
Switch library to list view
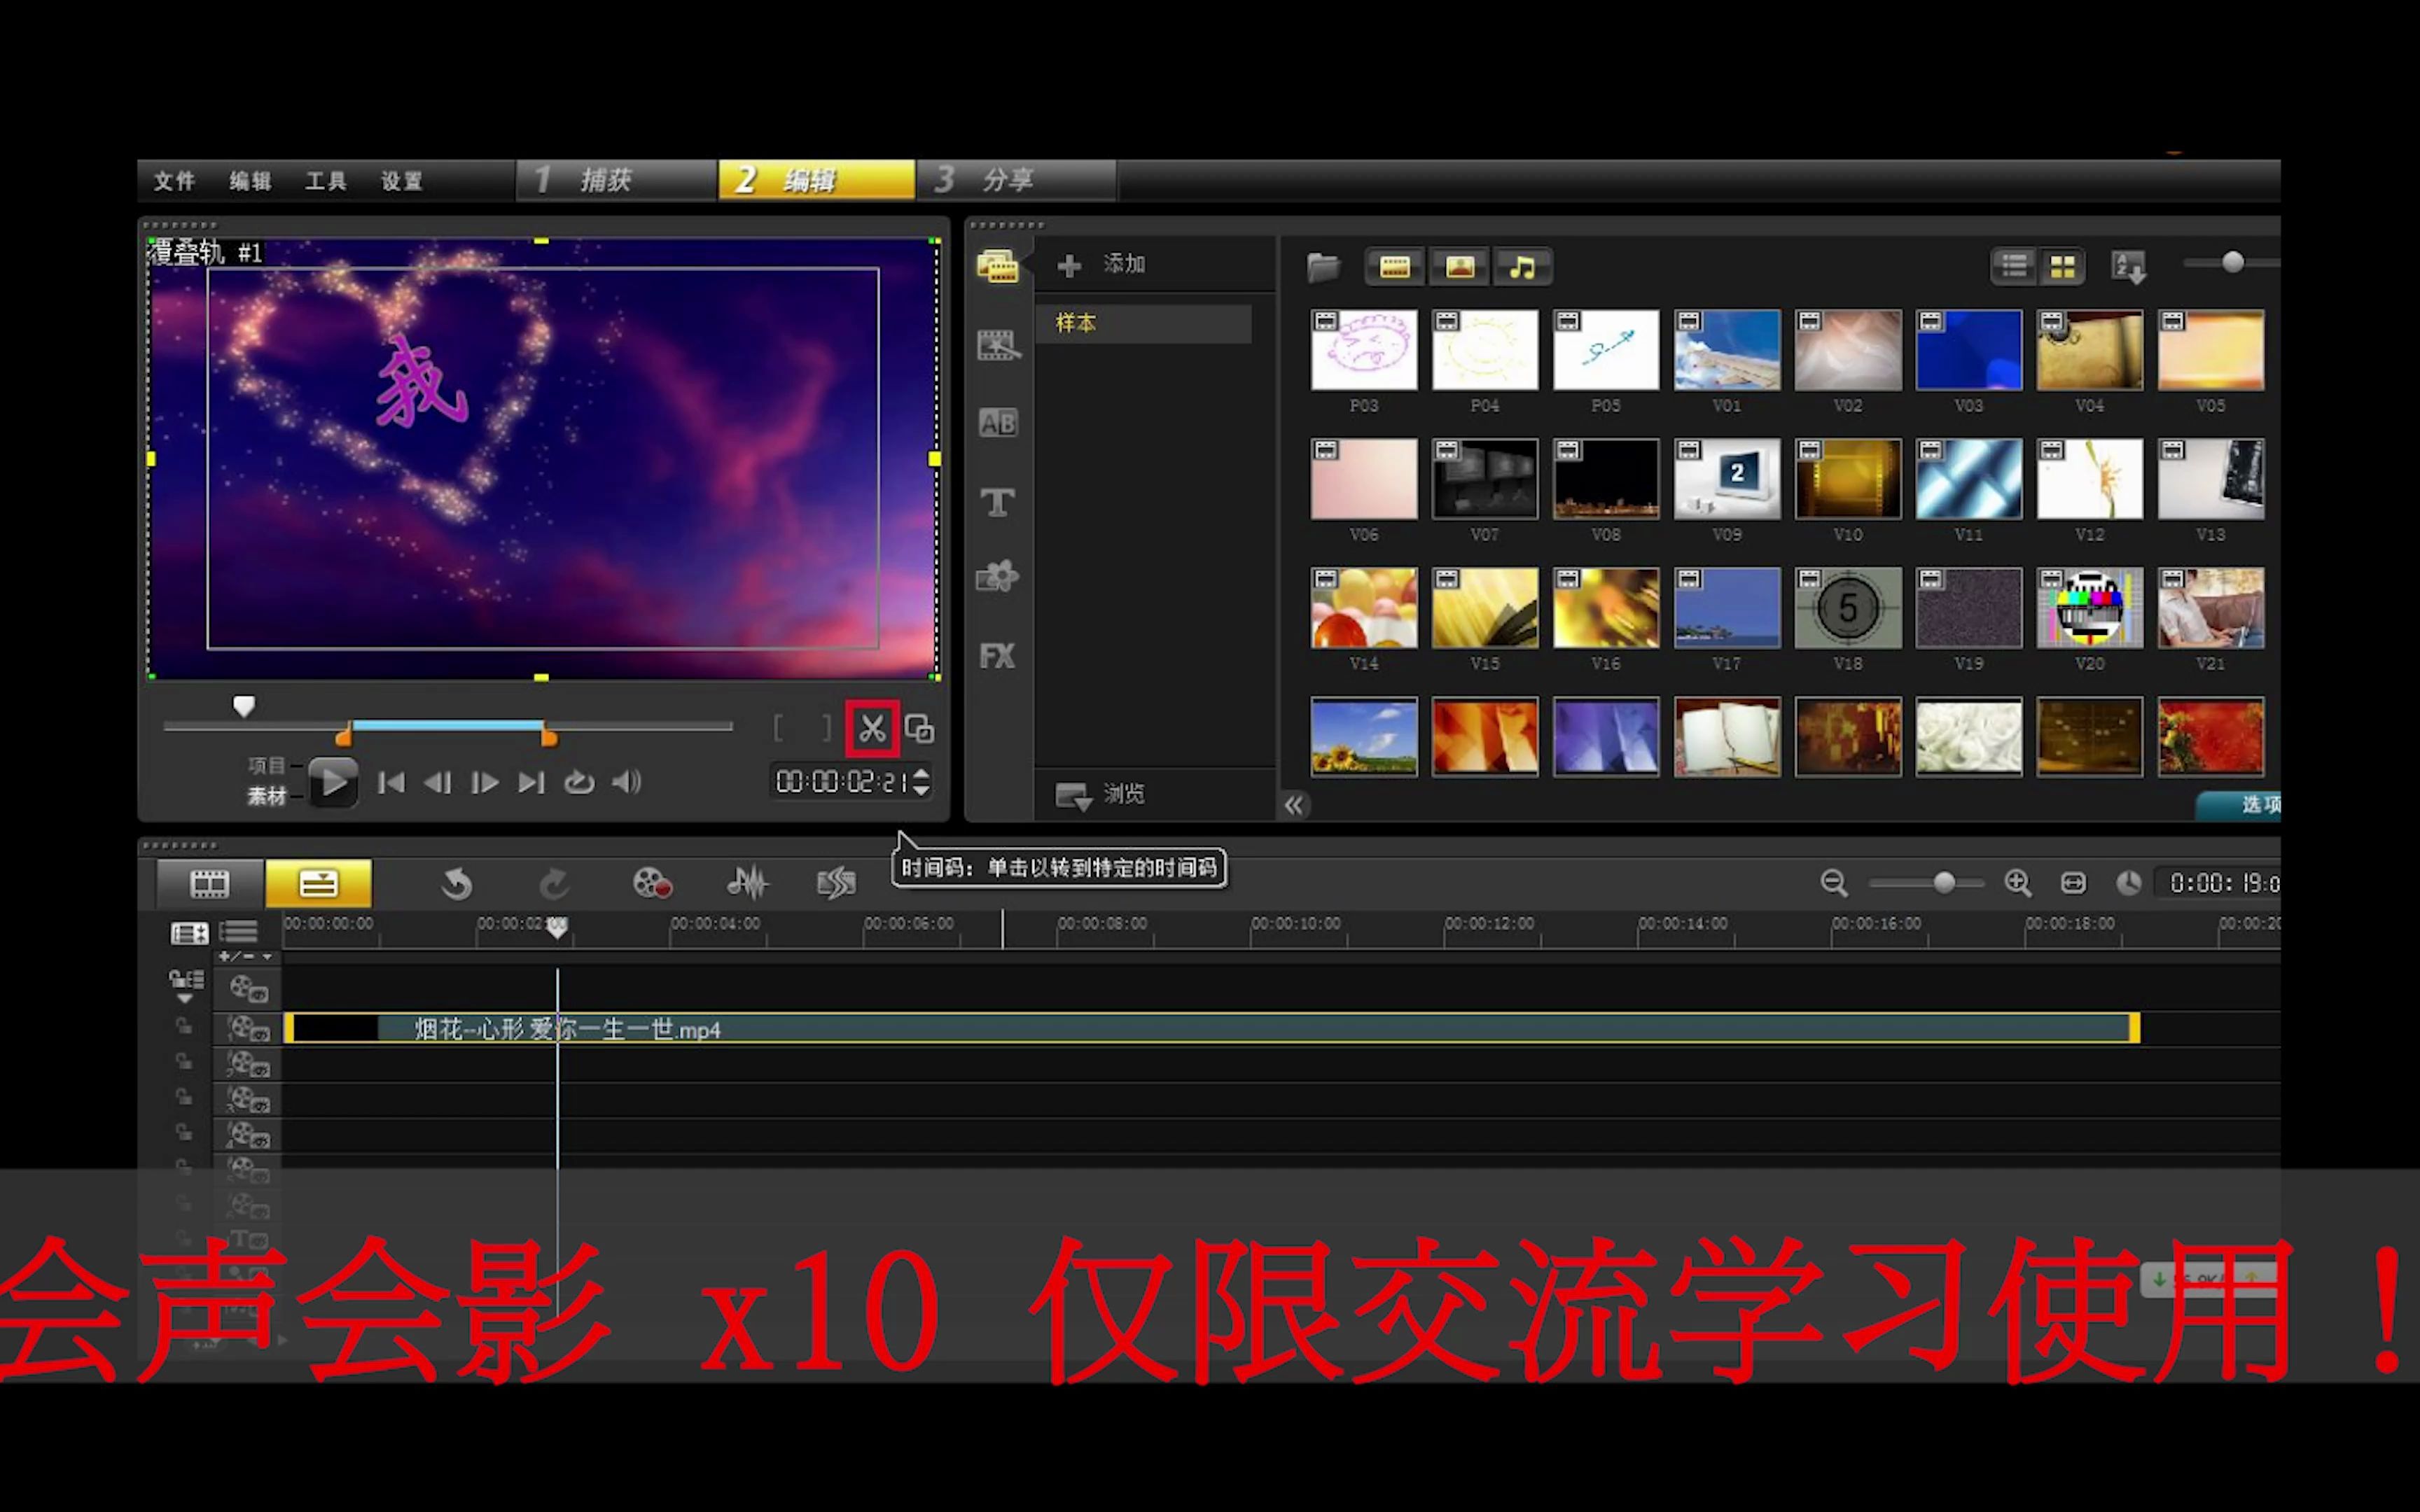[2014, 266]
